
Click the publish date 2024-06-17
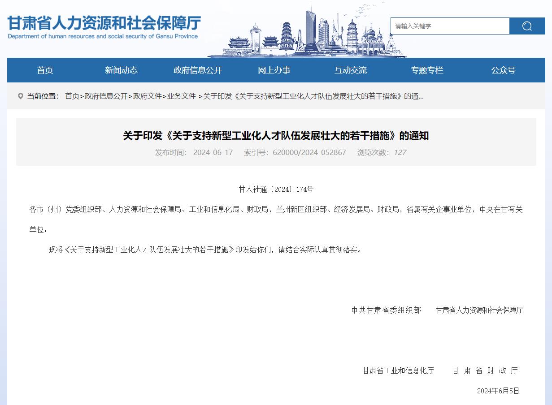tap(213, 152)
